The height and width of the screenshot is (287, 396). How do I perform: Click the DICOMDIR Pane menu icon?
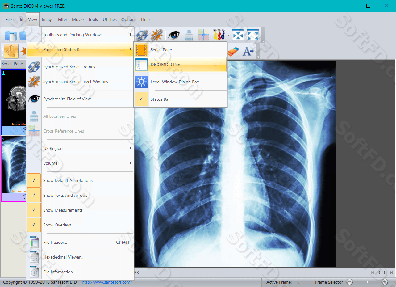pos(141,65)
